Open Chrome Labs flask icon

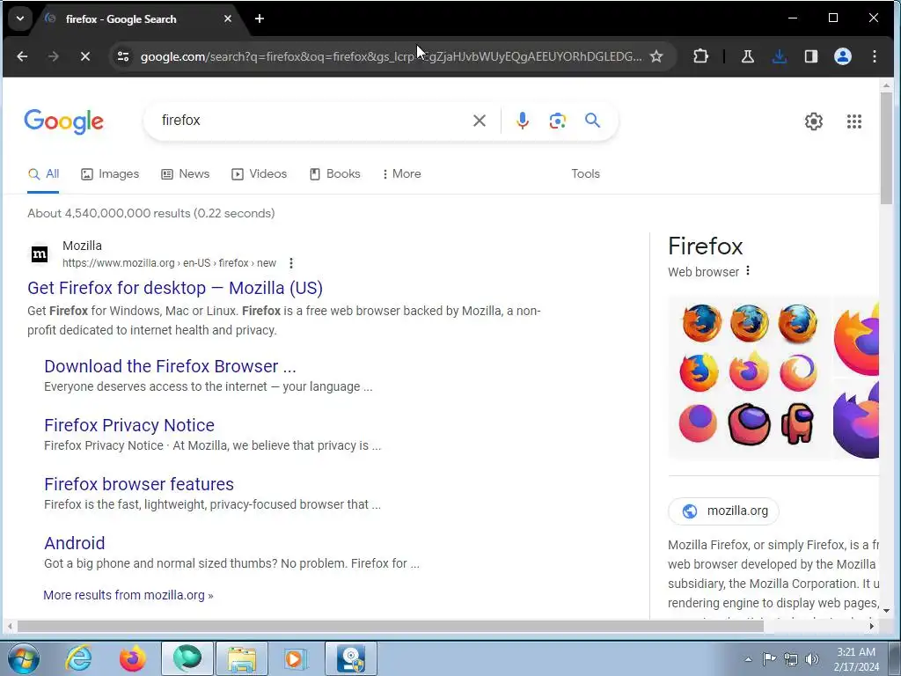pyautogui.click(x=748, y=56)
